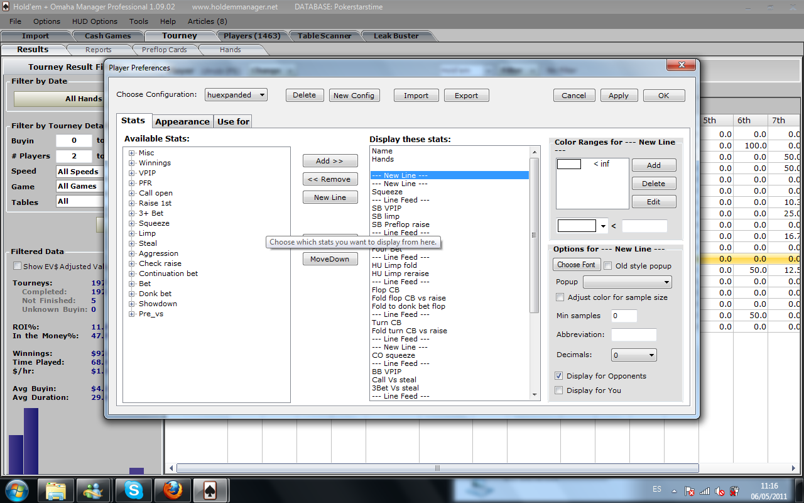The image size is (804, 503).
Task: Open the HUD Options menu
Action: tap(95, 21)
